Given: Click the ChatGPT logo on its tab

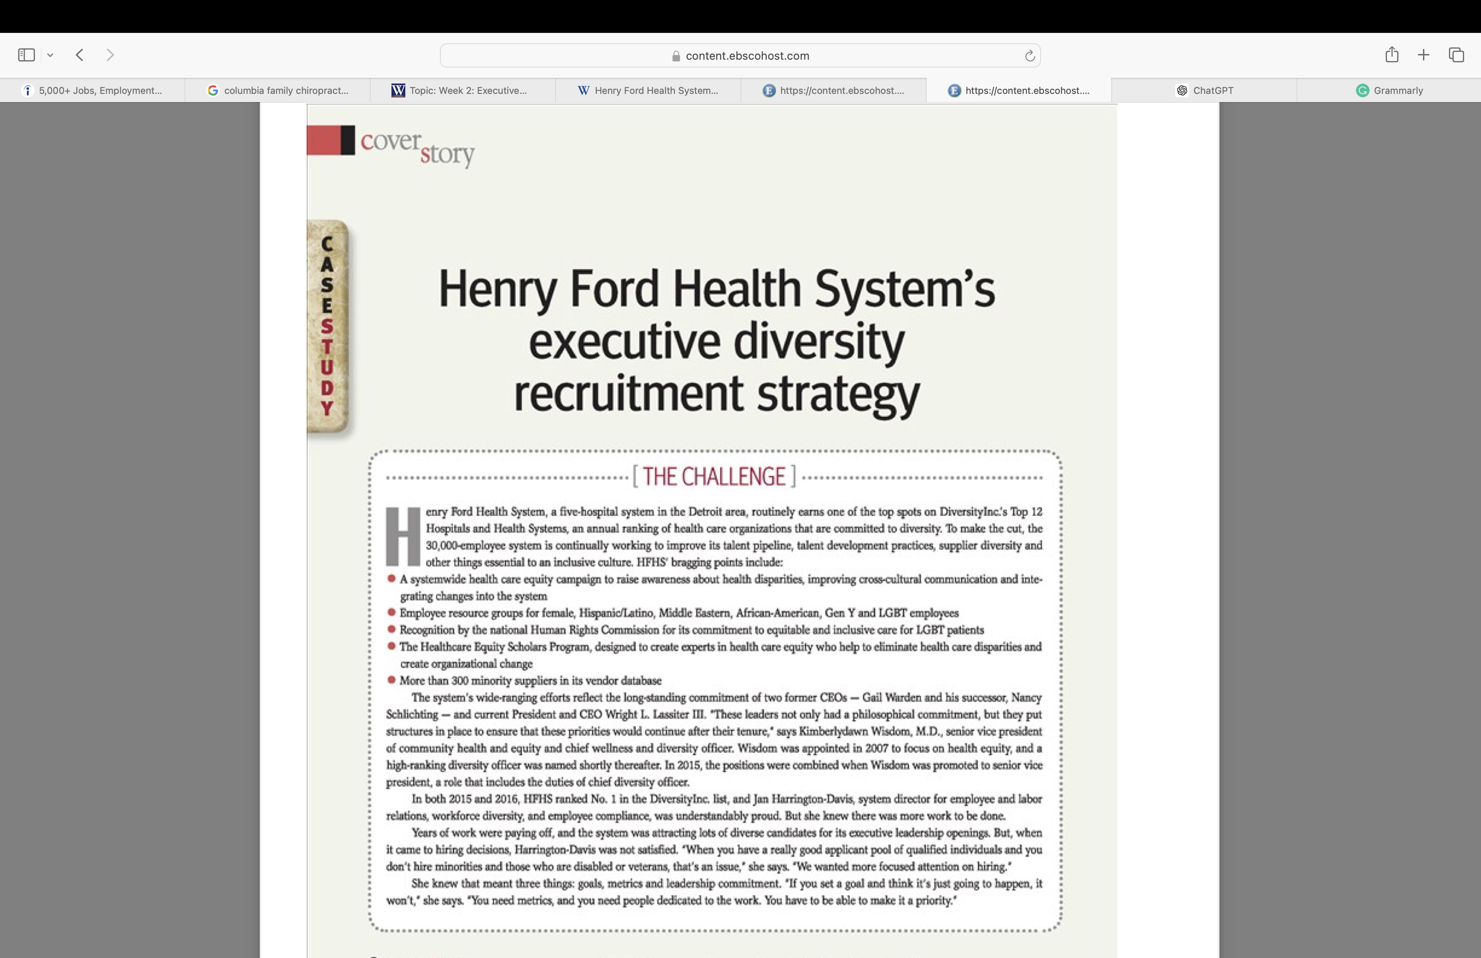Looking at the screenshot, I should coord(1182,90).
